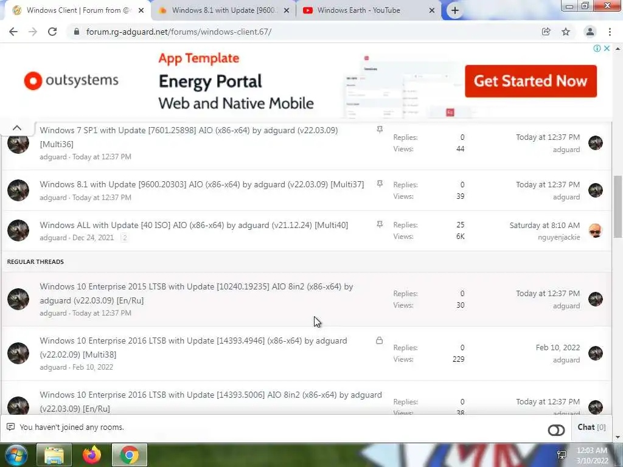This screenshot has width=623, height=467.
Task: Click scrollbar down arrow
Action: (x=618, y=437)
